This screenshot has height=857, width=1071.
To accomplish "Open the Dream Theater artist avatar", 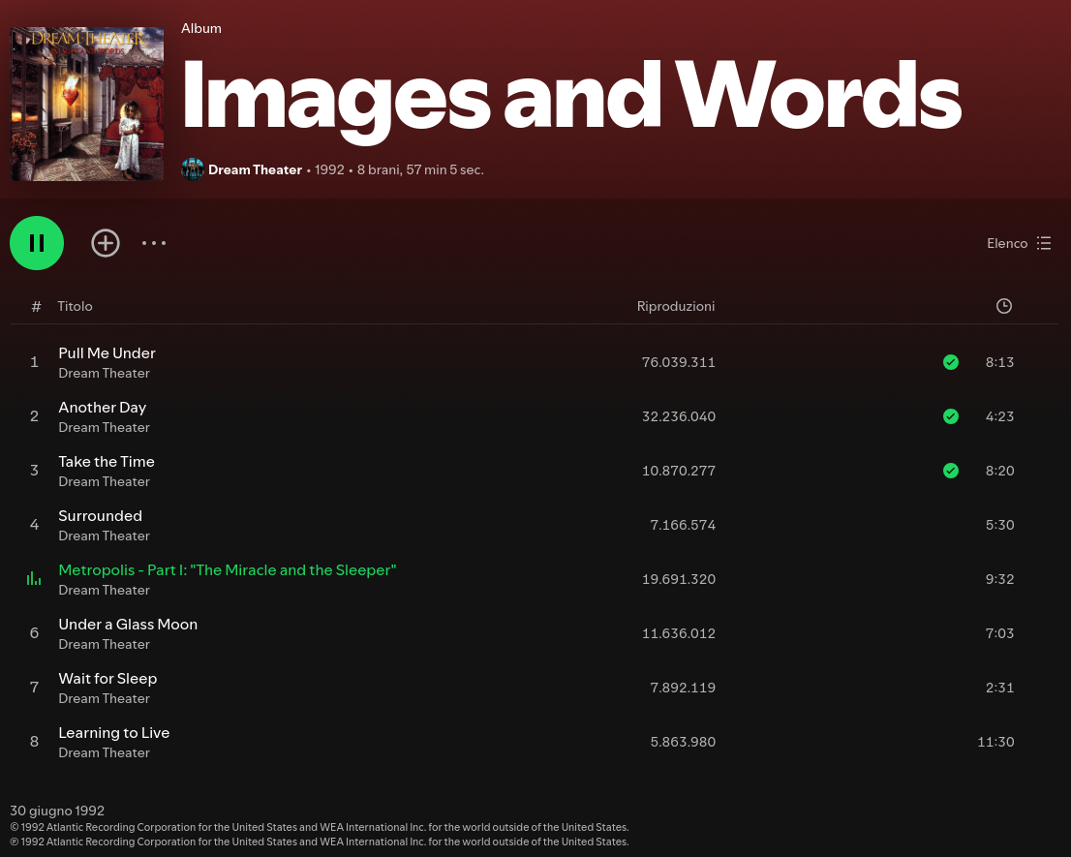I will [x=193, y=169].
